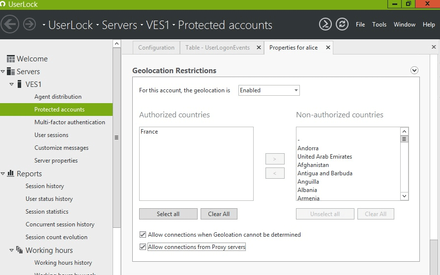Viewport: 440px width, 275px height.
Task: Open the Tools menu
Action: 379,25
